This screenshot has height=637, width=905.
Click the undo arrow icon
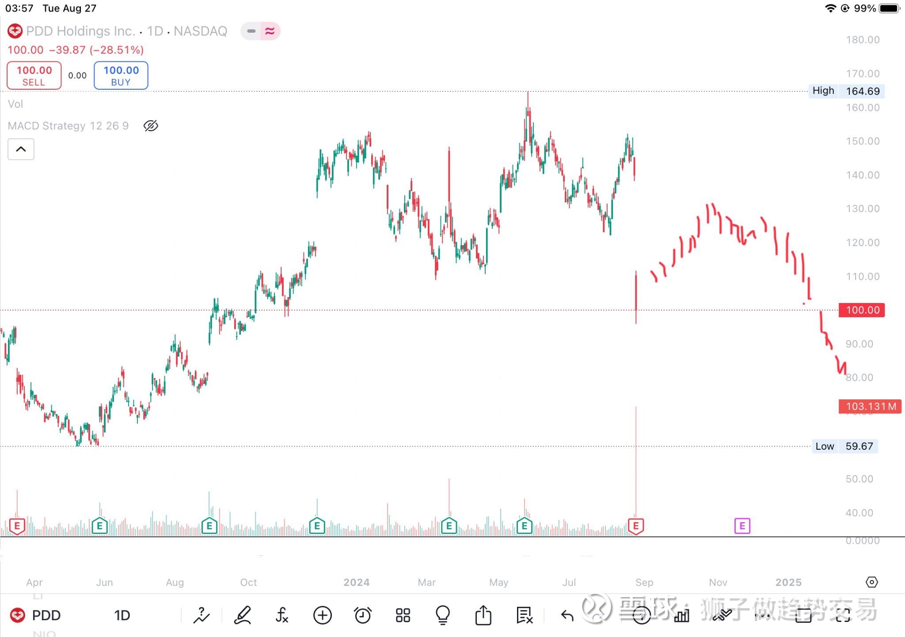tap(567, 615)
